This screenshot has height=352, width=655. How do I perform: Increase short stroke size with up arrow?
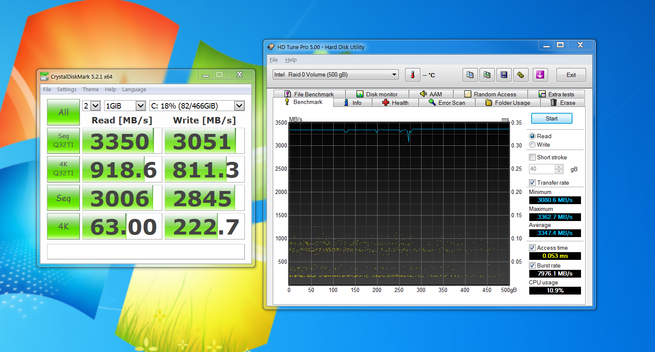click(559, 167)
